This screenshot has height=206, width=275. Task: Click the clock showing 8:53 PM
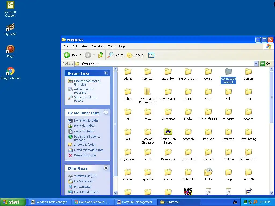coord(265,202)
